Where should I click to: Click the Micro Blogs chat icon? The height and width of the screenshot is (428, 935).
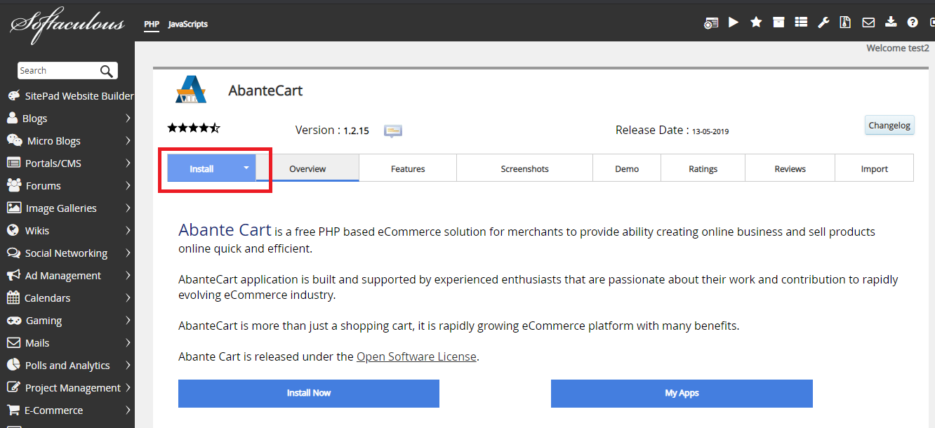(14, 140)
